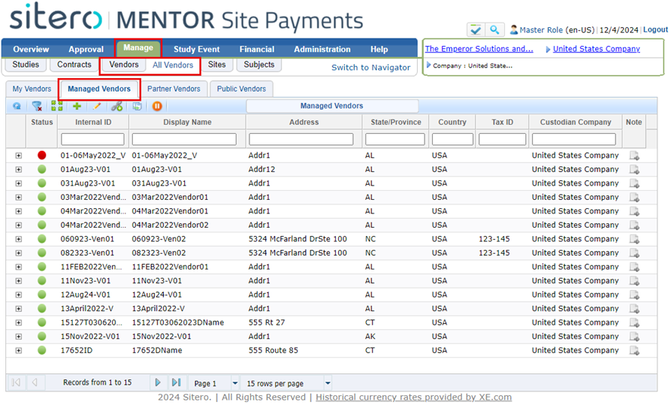This screenshot has height=405, width=671.
Task: Go to next page arrow
Action: 158,382
